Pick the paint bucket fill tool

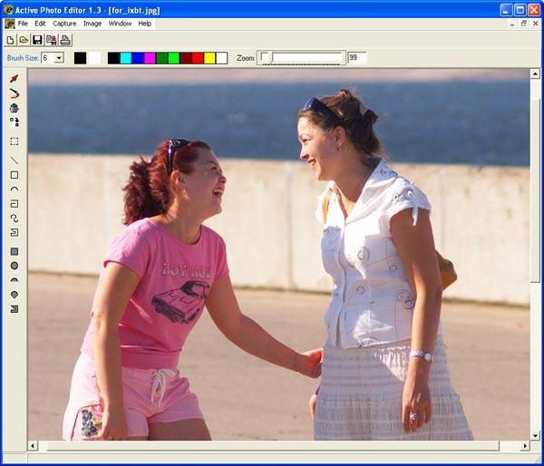14,108
